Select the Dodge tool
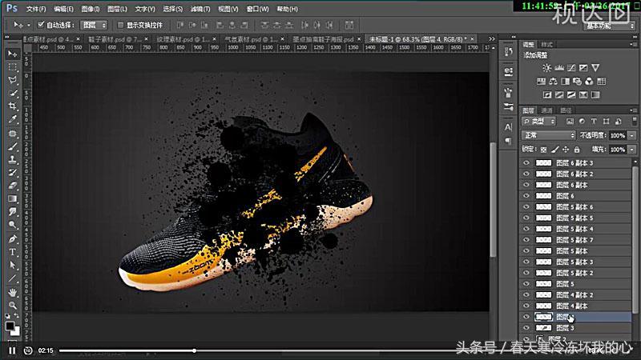 click(x=13, y=225)
